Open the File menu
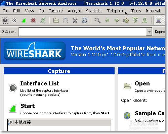The height and width of the screenshot is (134, 168). coord(6,11)
